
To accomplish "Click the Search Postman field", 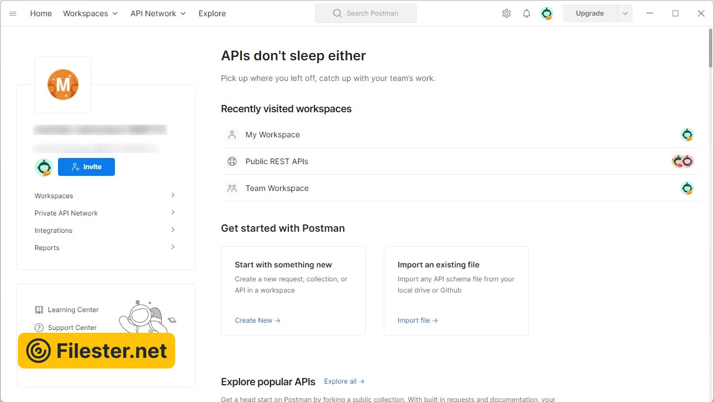I will 366,13.
